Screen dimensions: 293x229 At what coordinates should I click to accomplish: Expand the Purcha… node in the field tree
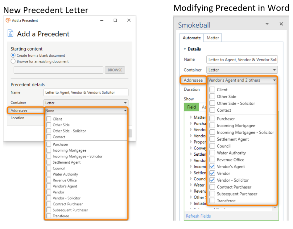tap(191, 123)
